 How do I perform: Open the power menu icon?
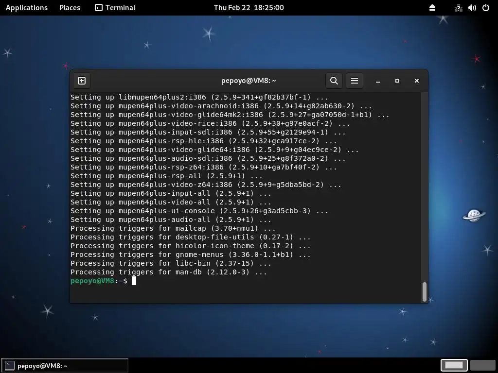486,8
